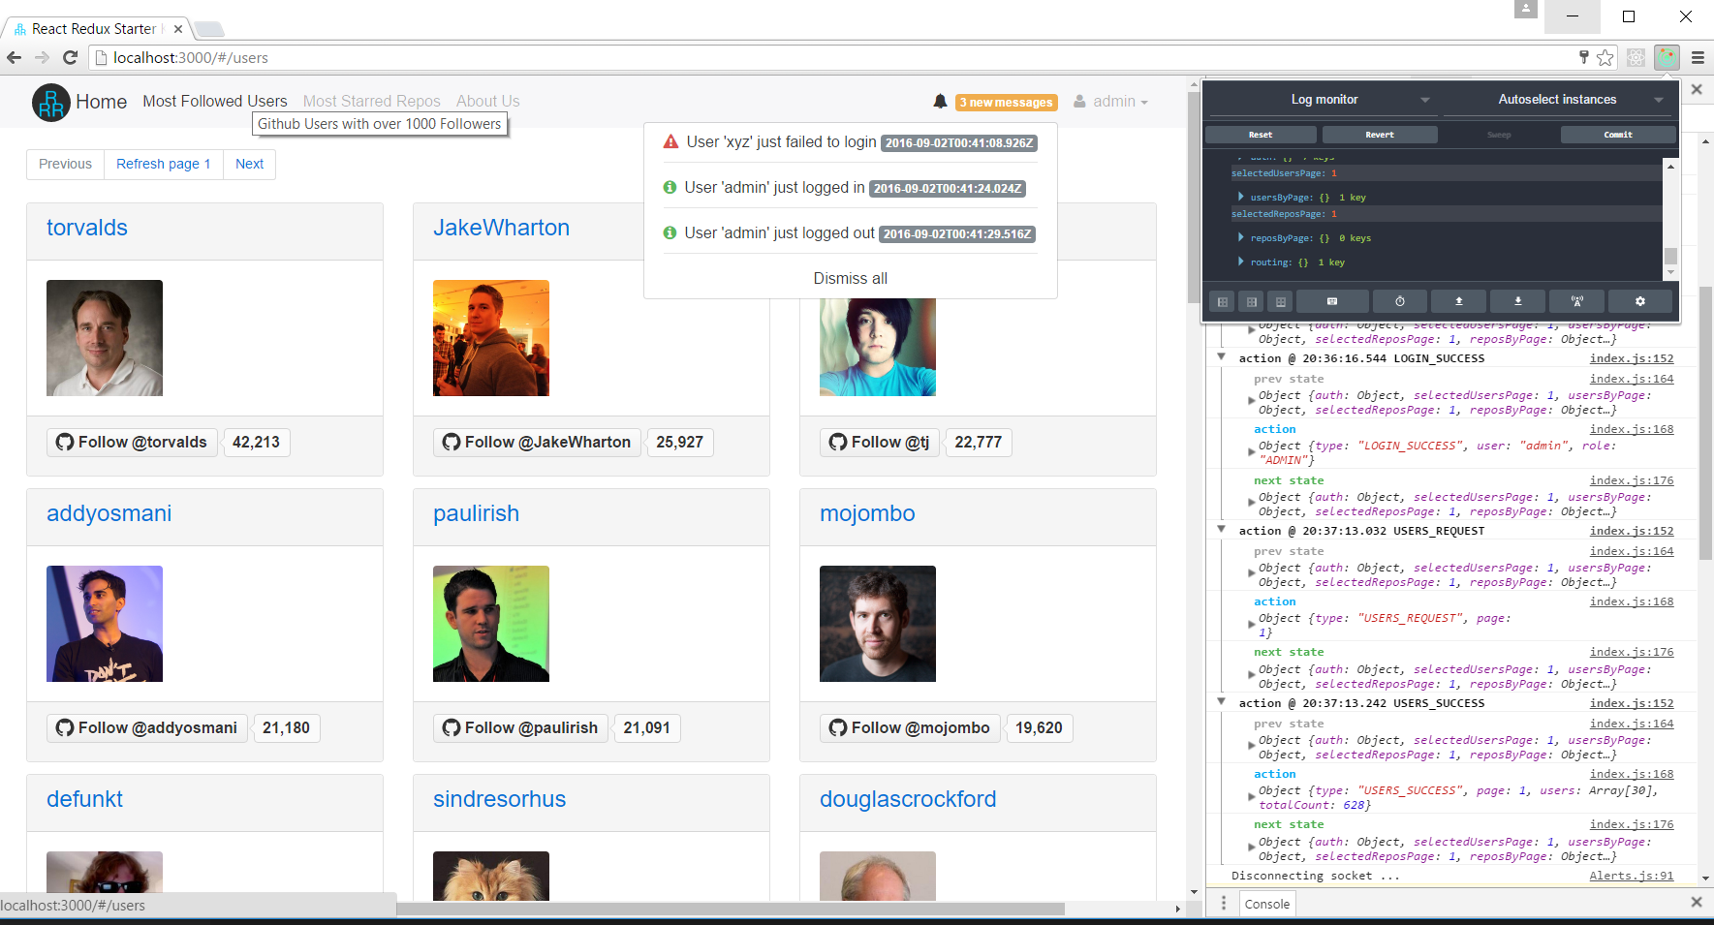Open the Remote antenna icon in Redux DevTools
Screen dimensions: 1714x925
click(x=1576, y=301)
